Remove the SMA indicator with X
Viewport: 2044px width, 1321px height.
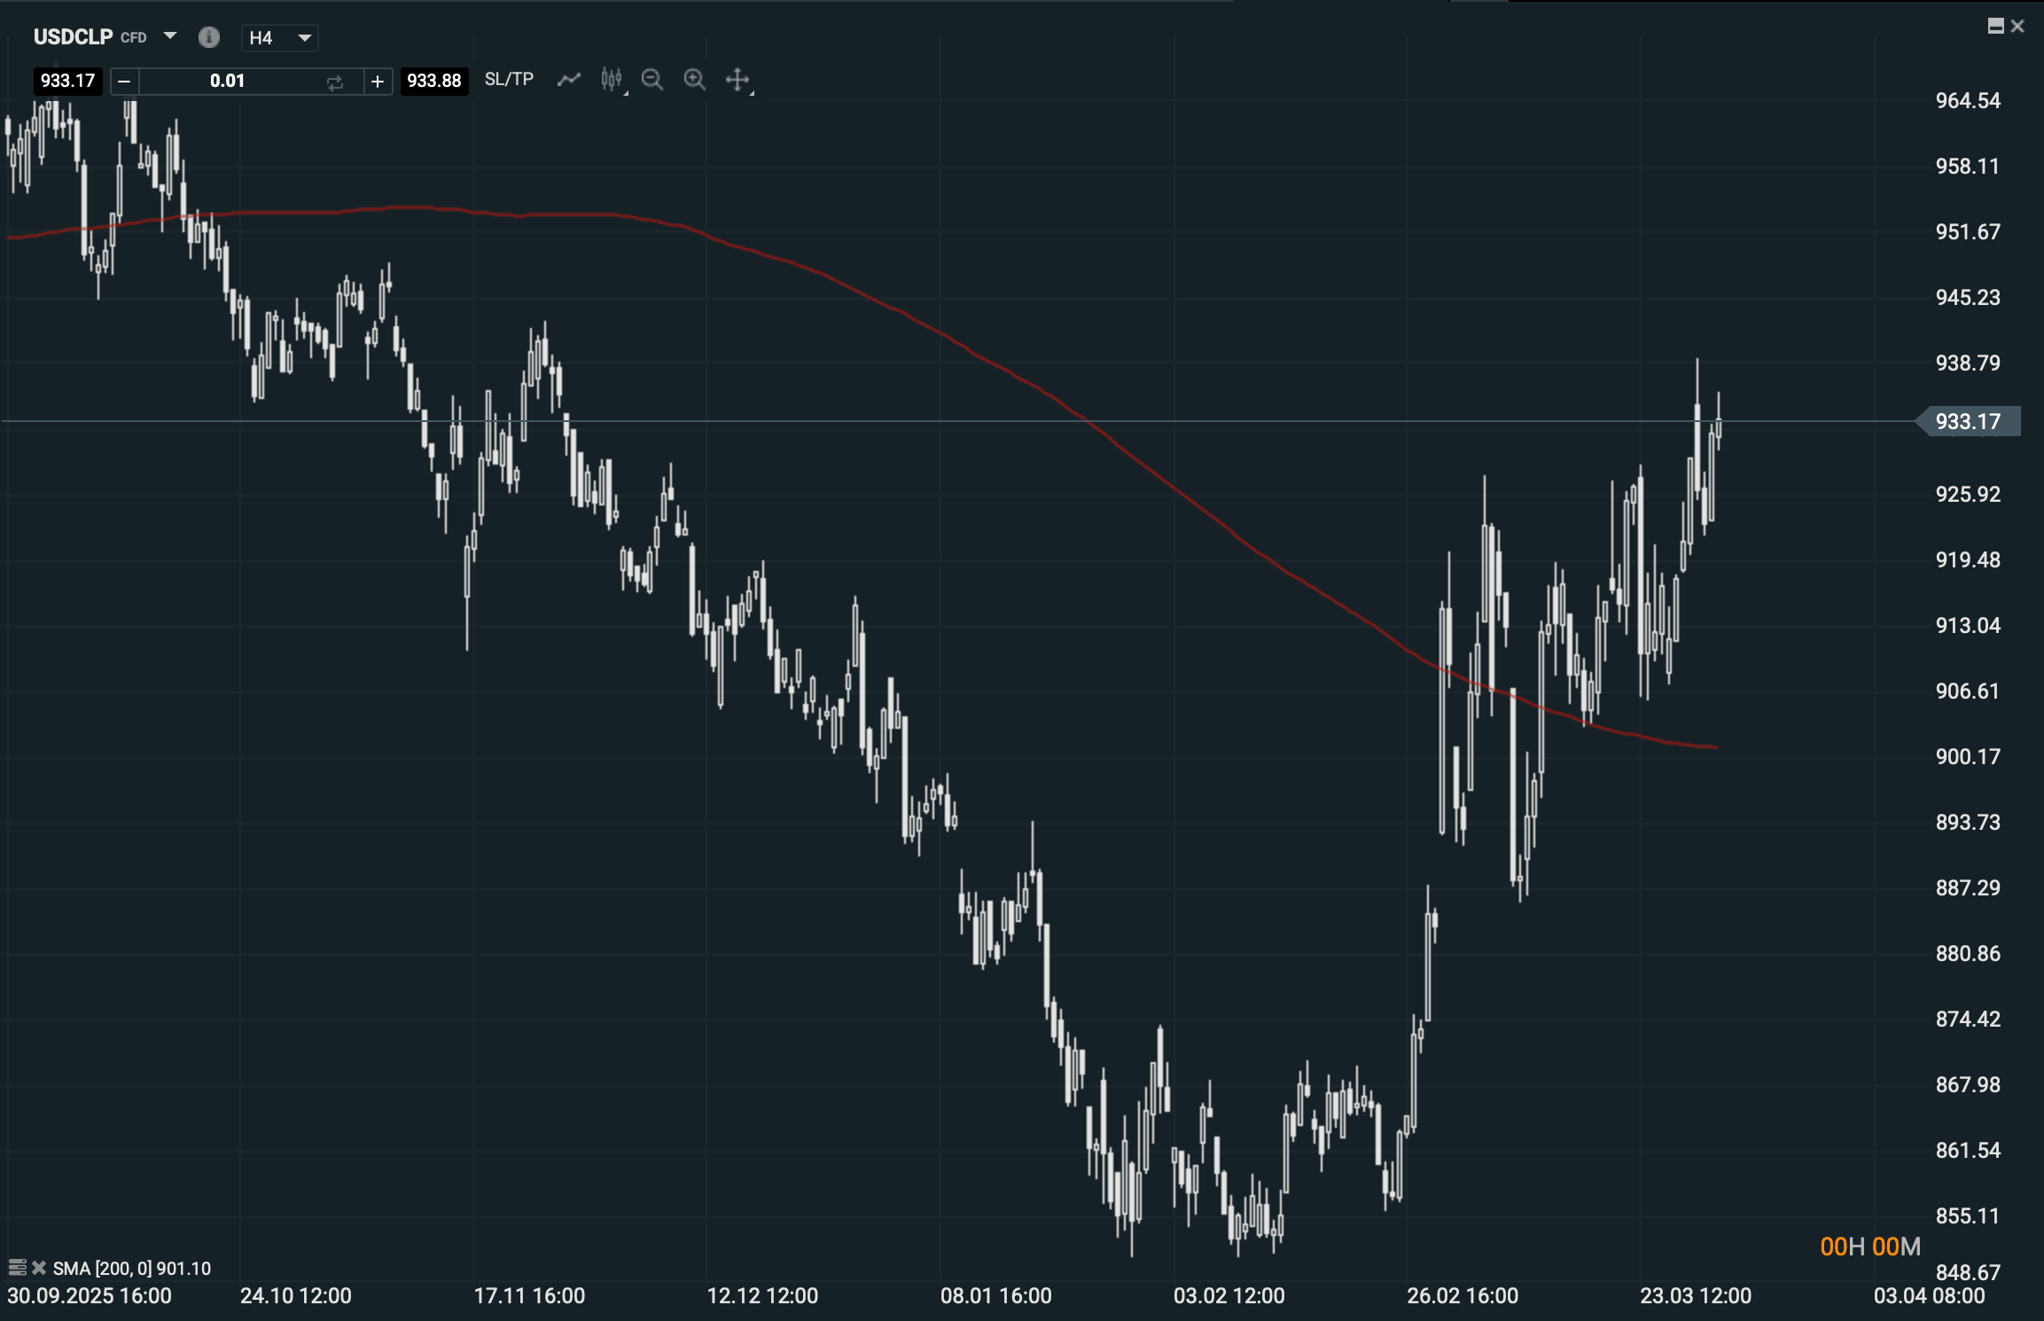click(39, 1268)
